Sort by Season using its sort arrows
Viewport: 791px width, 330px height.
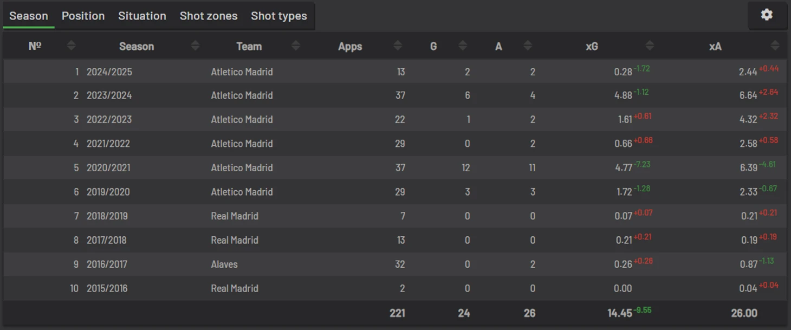coord(196,46)
